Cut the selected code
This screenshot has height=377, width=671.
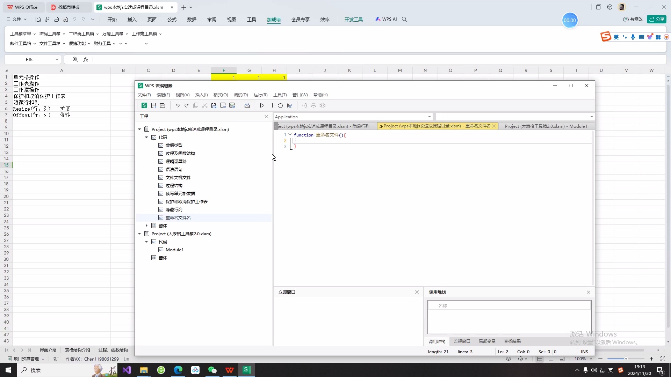click(205, 105)
